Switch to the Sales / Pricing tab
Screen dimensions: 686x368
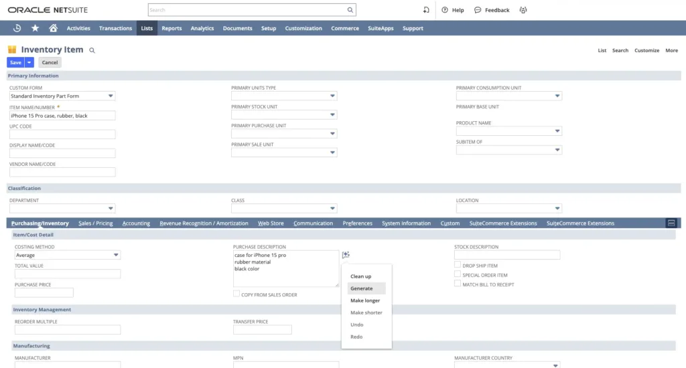pos(95,223)
